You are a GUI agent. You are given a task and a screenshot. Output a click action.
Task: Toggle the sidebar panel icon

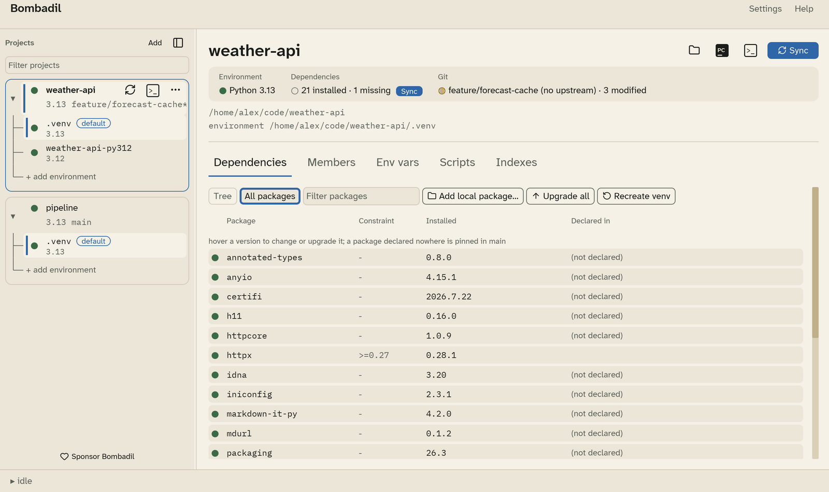pos(178,42)
